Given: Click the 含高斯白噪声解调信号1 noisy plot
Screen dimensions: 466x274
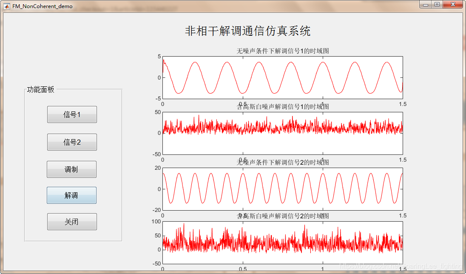Looking at the screenshot, I should [283, 133].
